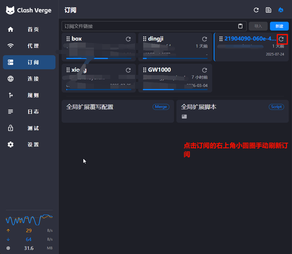The width and height of the screenshot is (292, 254).
Task: Refresh the GW1000 subscription
Action: click(x=205, y=70)
